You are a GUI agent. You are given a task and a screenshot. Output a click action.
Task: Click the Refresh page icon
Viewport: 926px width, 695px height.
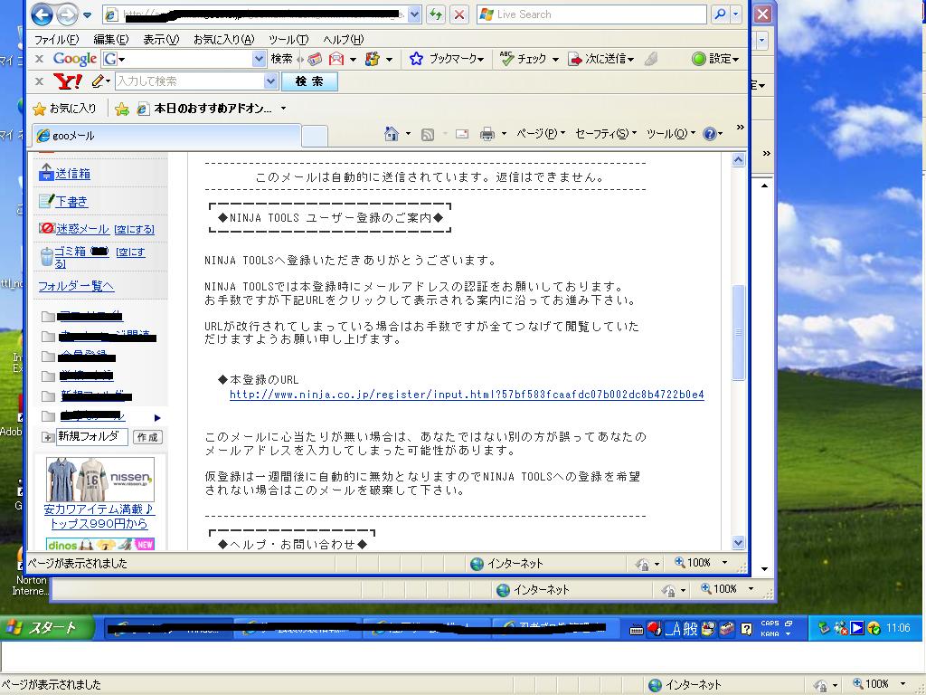coord(436,14)
